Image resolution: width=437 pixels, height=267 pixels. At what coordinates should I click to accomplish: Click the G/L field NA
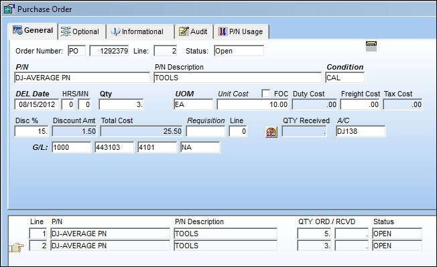(x=200, y=147)
